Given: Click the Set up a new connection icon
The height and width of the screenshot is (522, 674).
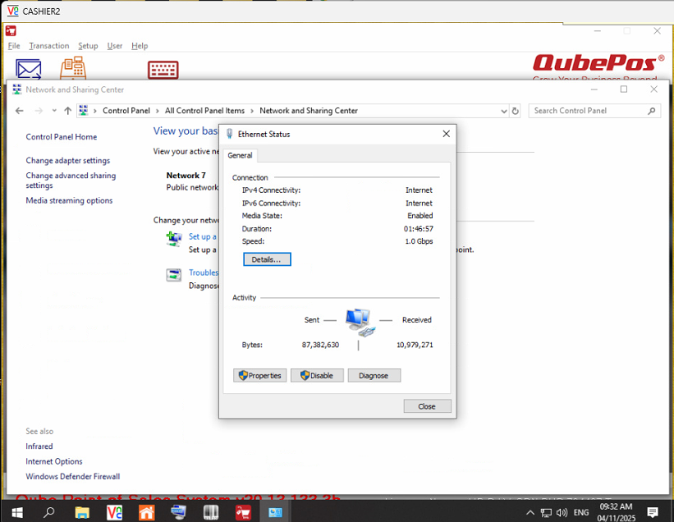Looking at the screenshot, I should (174, 239).
